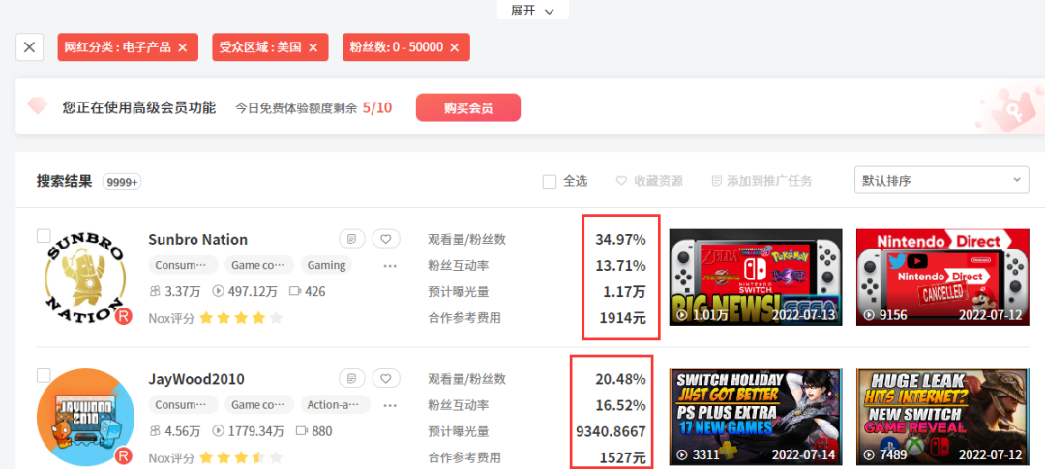The image size is (1045, 469).
Task: Open JayWood2010 channel avatar
Action: [85, 417]
